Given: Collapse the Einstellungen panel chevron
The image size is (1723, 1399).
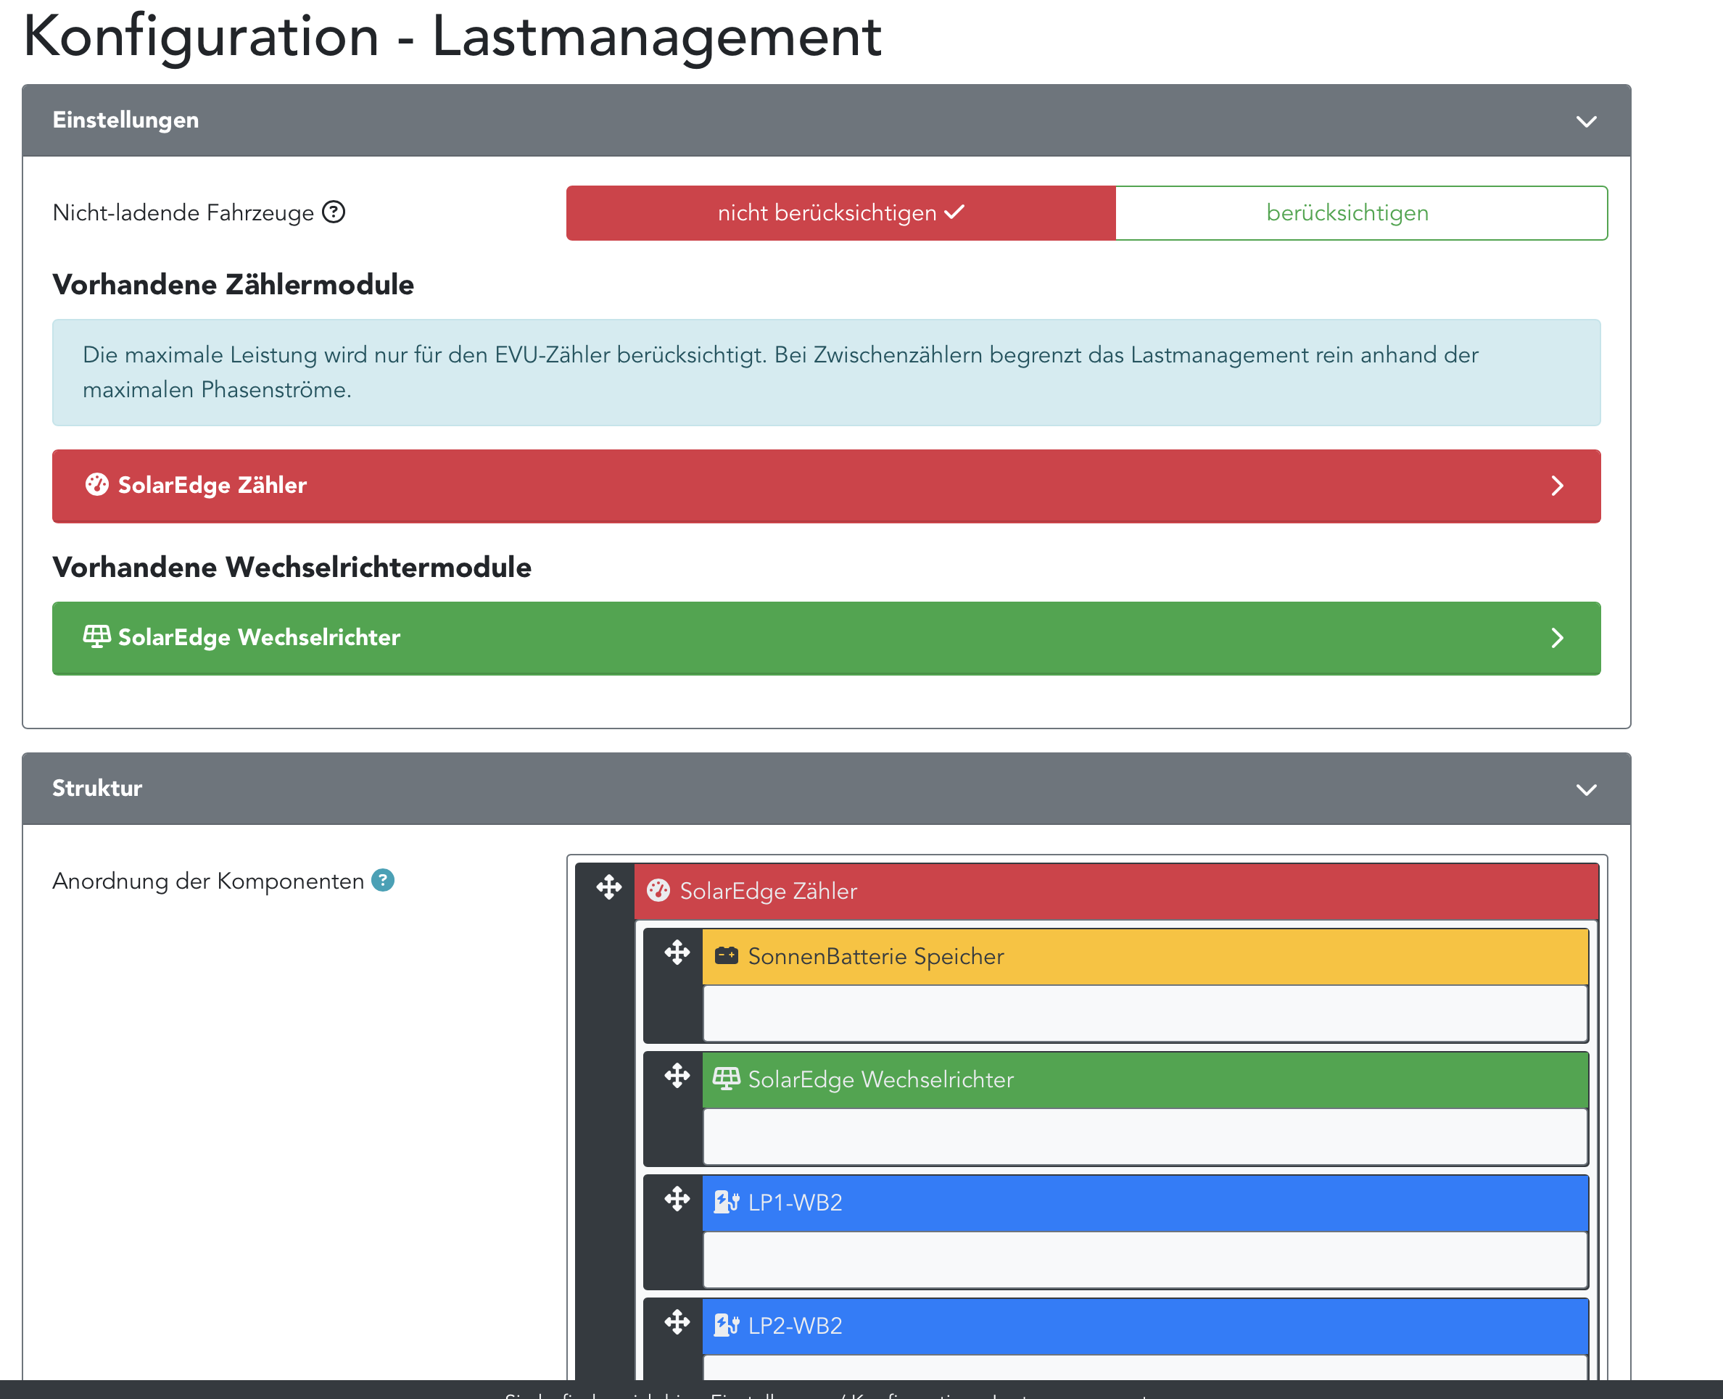Looking at the screenshot, I should [1586, 121].
